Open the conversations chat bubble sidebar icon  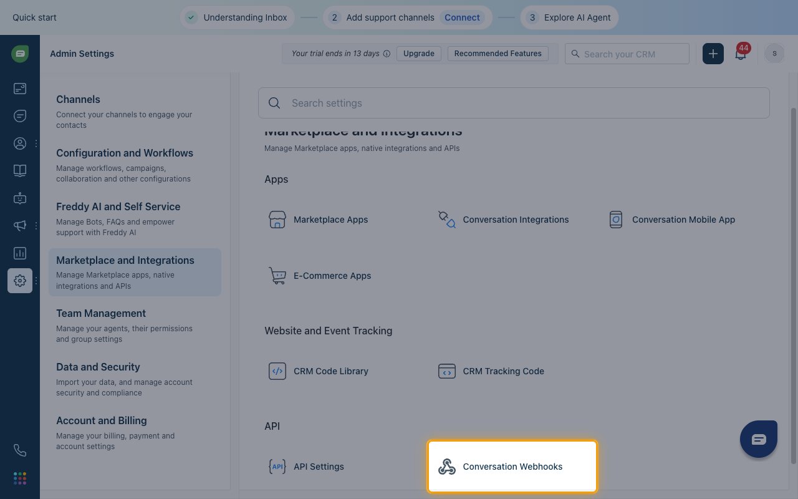(20, 116)
